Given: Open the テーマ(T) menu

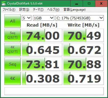Looking at the screenshot, I should [x=38, y=10].
